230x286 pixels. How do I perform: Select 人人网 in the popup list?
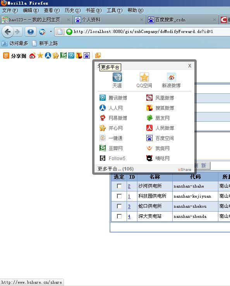click(x=111, y=108)
